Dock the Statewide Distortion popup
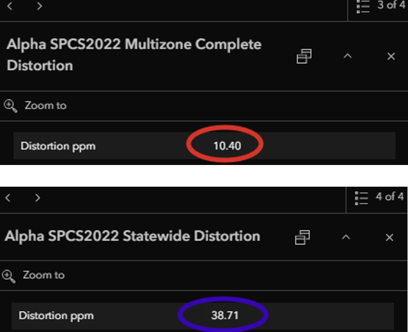Image resolution: width=408 pixels, height=332 pixels. tap(302, 237)
